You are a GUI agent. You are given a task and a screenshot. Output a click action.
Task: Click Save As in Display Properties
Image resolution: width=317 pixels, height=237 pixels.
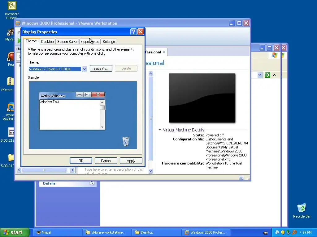[x=101, y=68]
